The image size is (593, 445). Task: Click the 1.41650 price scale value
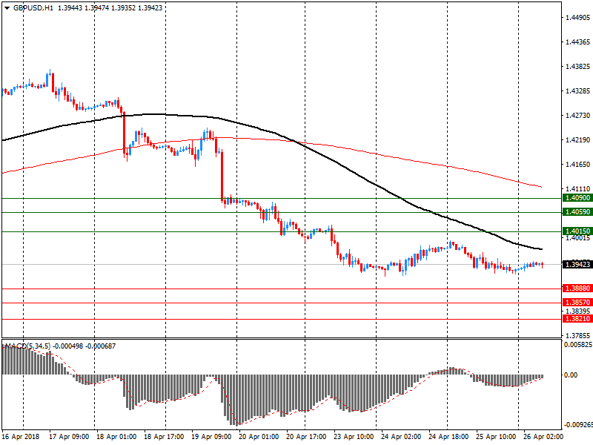point(578,164)
